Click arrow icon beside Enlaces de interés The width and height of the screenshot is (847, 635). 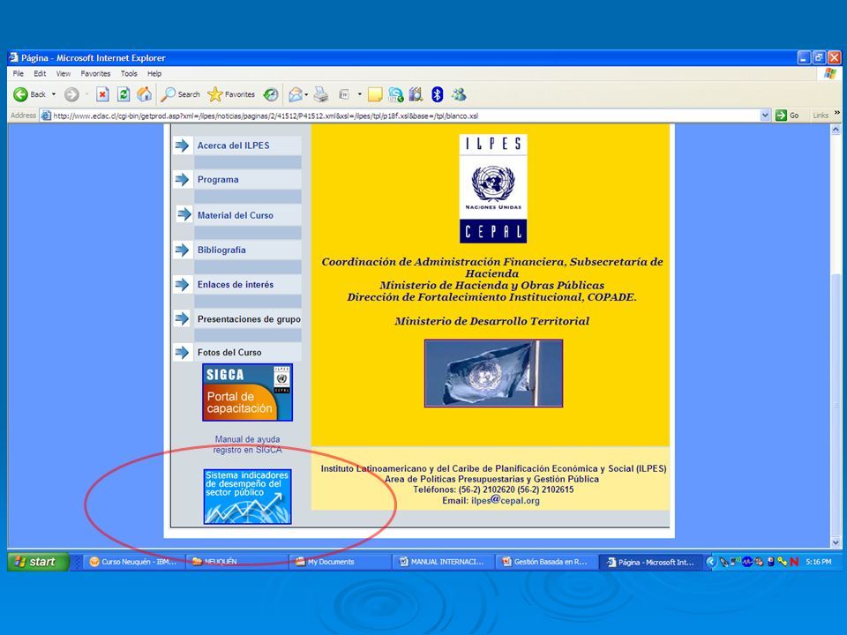coord(183,284)
